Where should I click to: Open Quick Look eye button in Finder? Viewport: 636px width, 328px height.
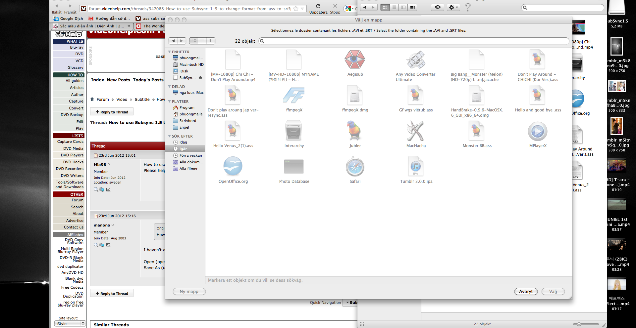[x=438, y=7]
